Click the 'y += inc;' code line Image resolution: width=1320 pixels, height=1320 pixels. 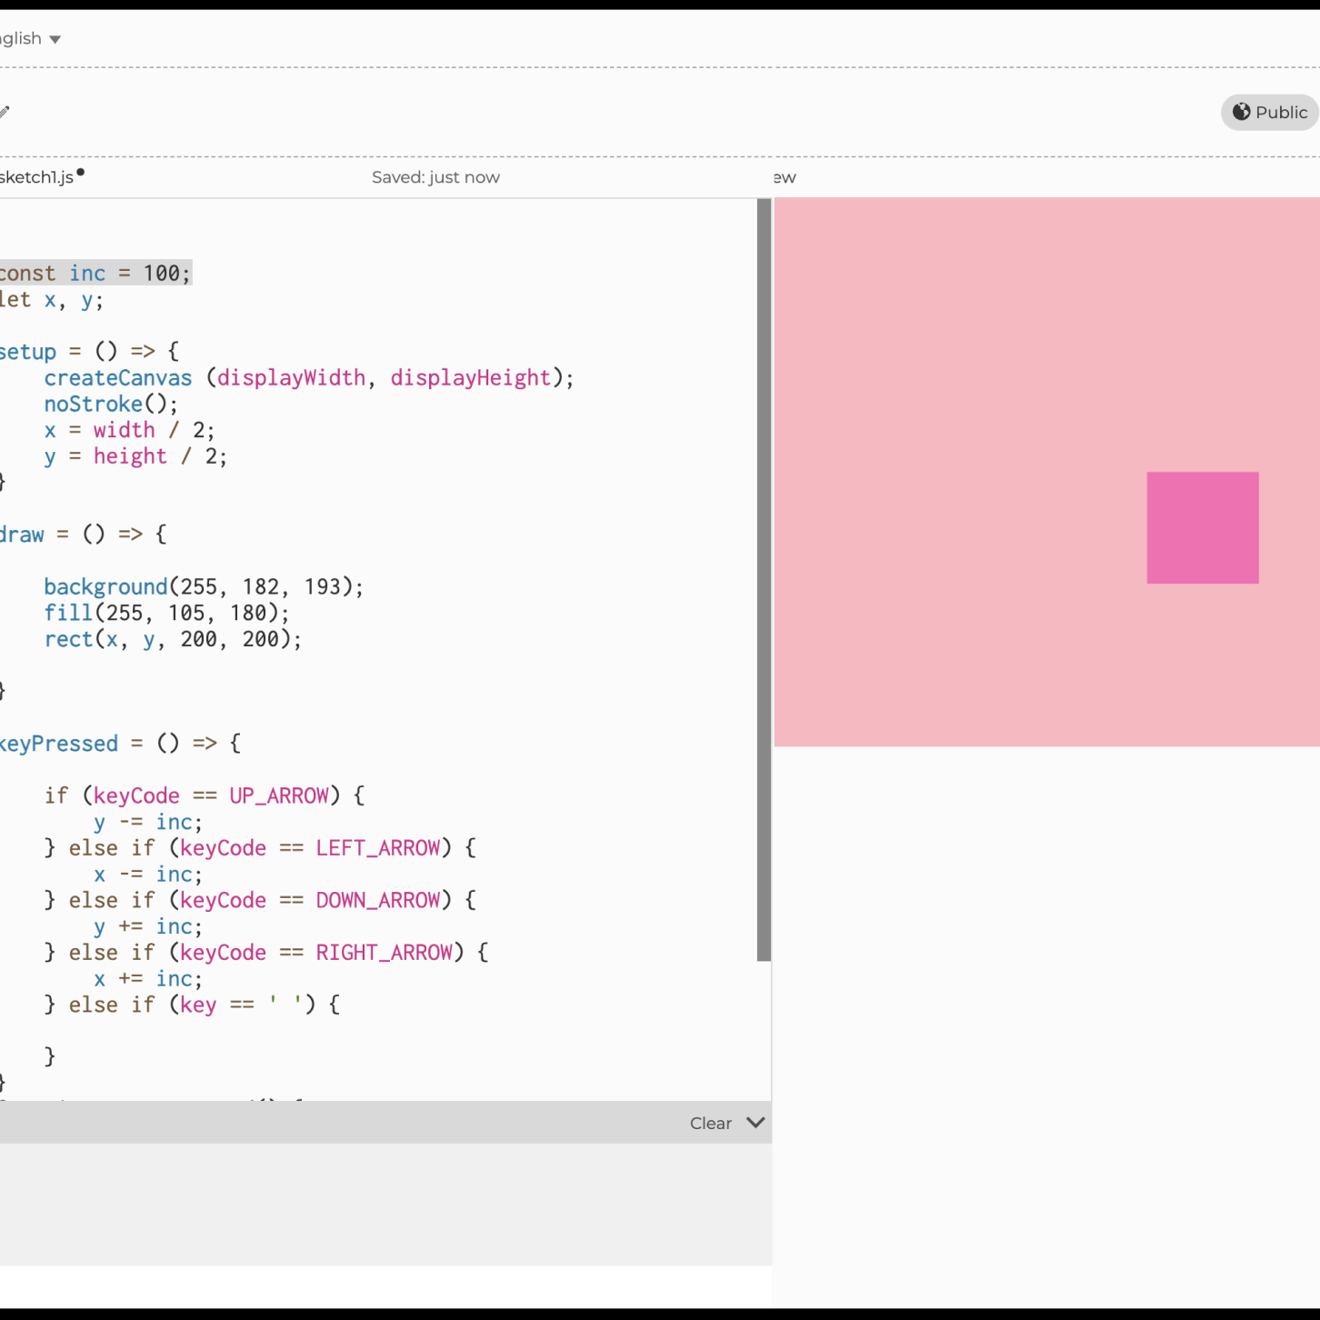coord(148,926)
